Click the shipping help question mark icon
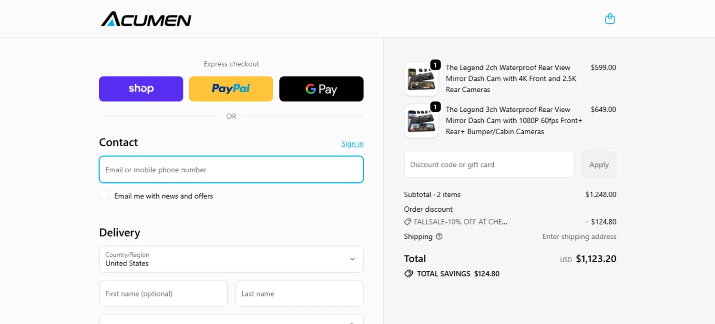The image size is (715, 324). 439,236
